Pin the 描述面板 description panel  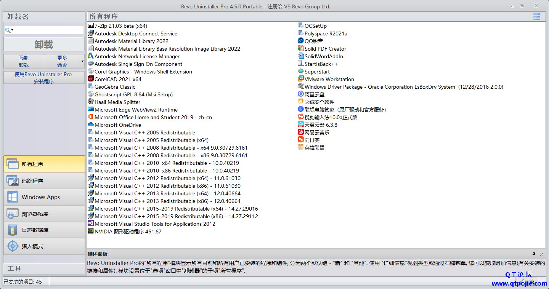coord(534,254)
